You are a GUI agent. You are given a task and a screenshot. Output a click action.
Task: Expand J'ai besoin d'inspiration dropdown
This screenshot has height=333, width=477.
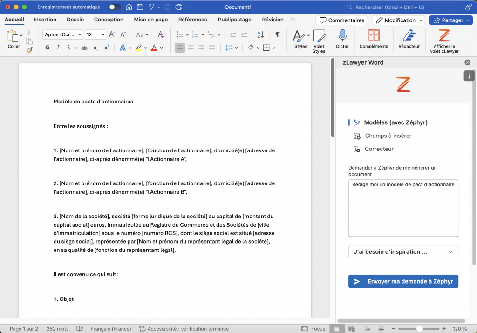coord(403,252)
